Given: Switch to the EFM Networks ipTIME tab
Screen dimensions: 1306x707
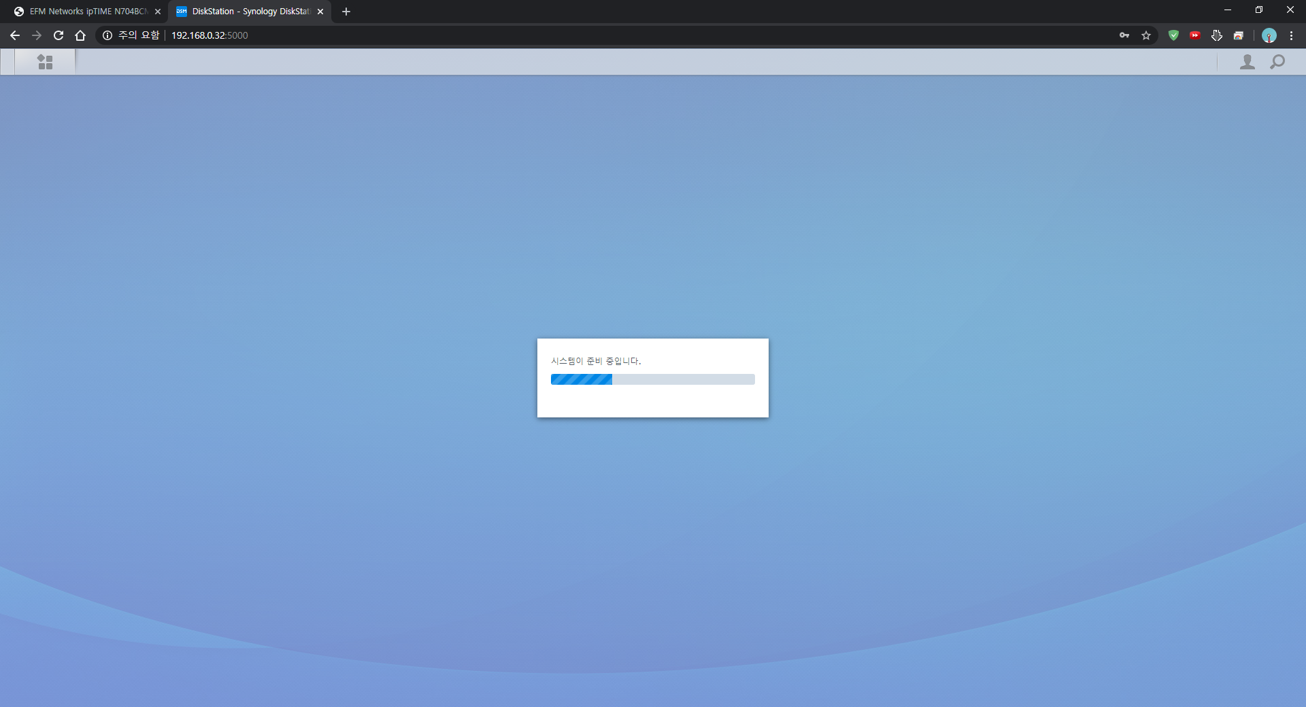Looking at the screenshot, I should click(x=87, y=12).
